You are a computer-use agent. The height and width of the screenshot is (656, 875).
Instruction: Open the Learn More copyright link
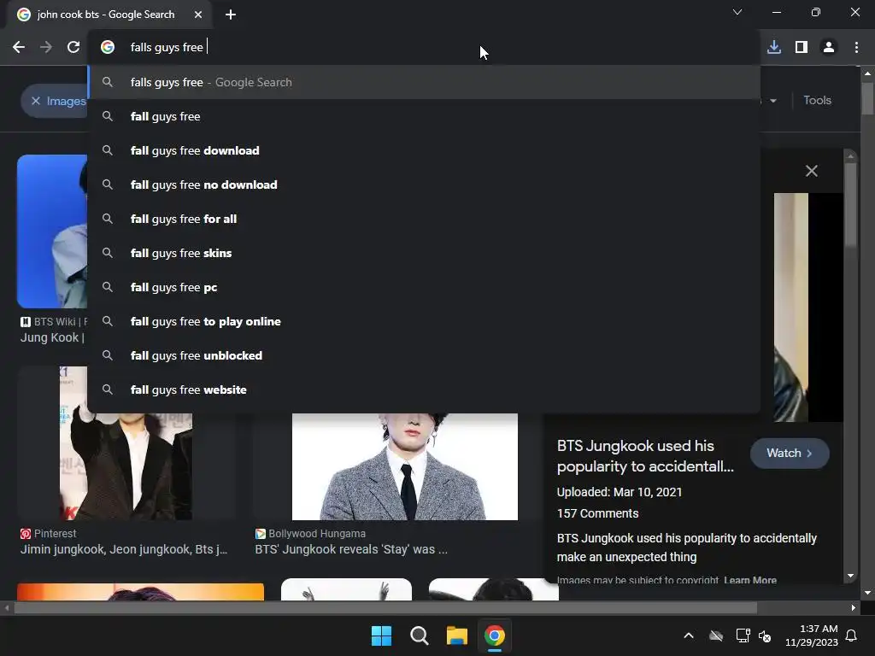(750, 580)
